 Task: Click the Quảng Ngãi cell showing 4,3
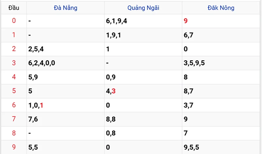111,91
